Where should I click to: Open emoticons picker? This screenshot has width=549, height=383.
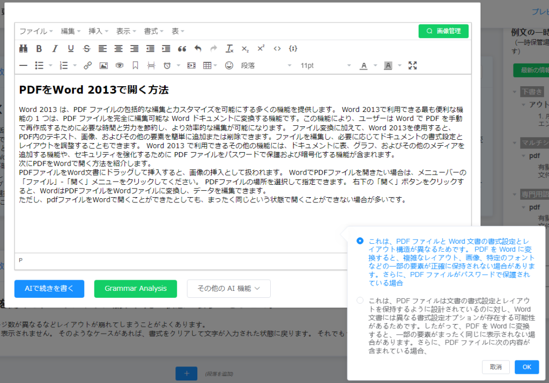click(229, 65)
